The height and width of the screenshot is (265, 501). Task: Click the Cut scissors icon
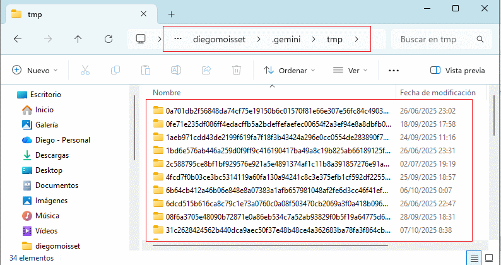85,70
